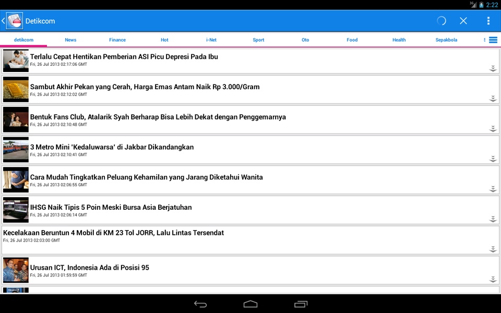The image size is (501, 313).
Task: Tap the Android Home navigation button
Action: 250,304
